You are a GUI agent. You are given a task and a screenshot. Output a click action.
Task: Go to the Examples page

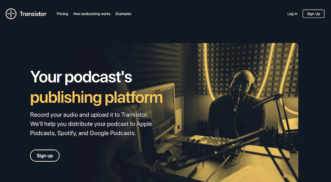123,14
